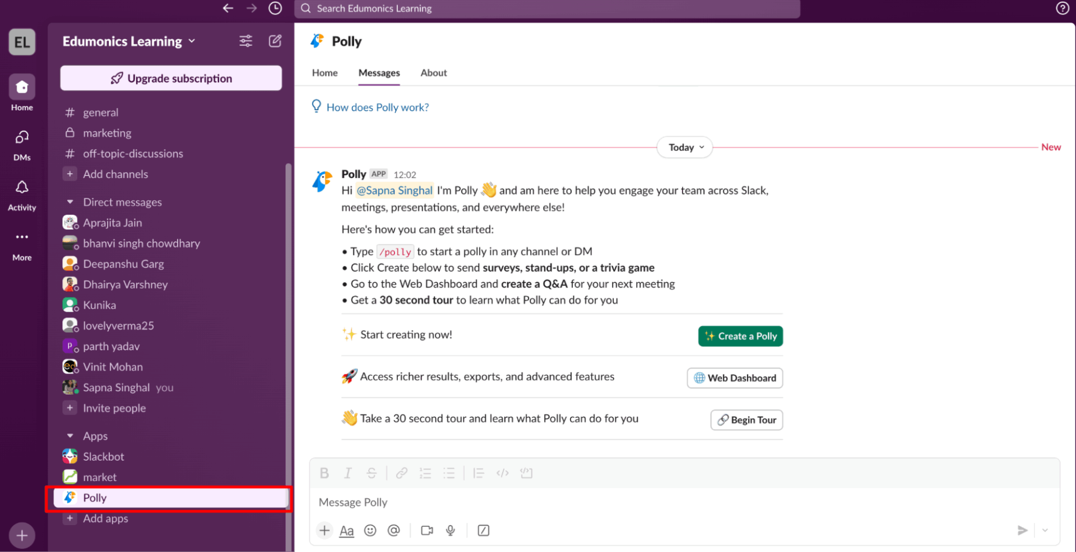
Task: Apply bold formatting in composer
Action: tap(324, 473)
